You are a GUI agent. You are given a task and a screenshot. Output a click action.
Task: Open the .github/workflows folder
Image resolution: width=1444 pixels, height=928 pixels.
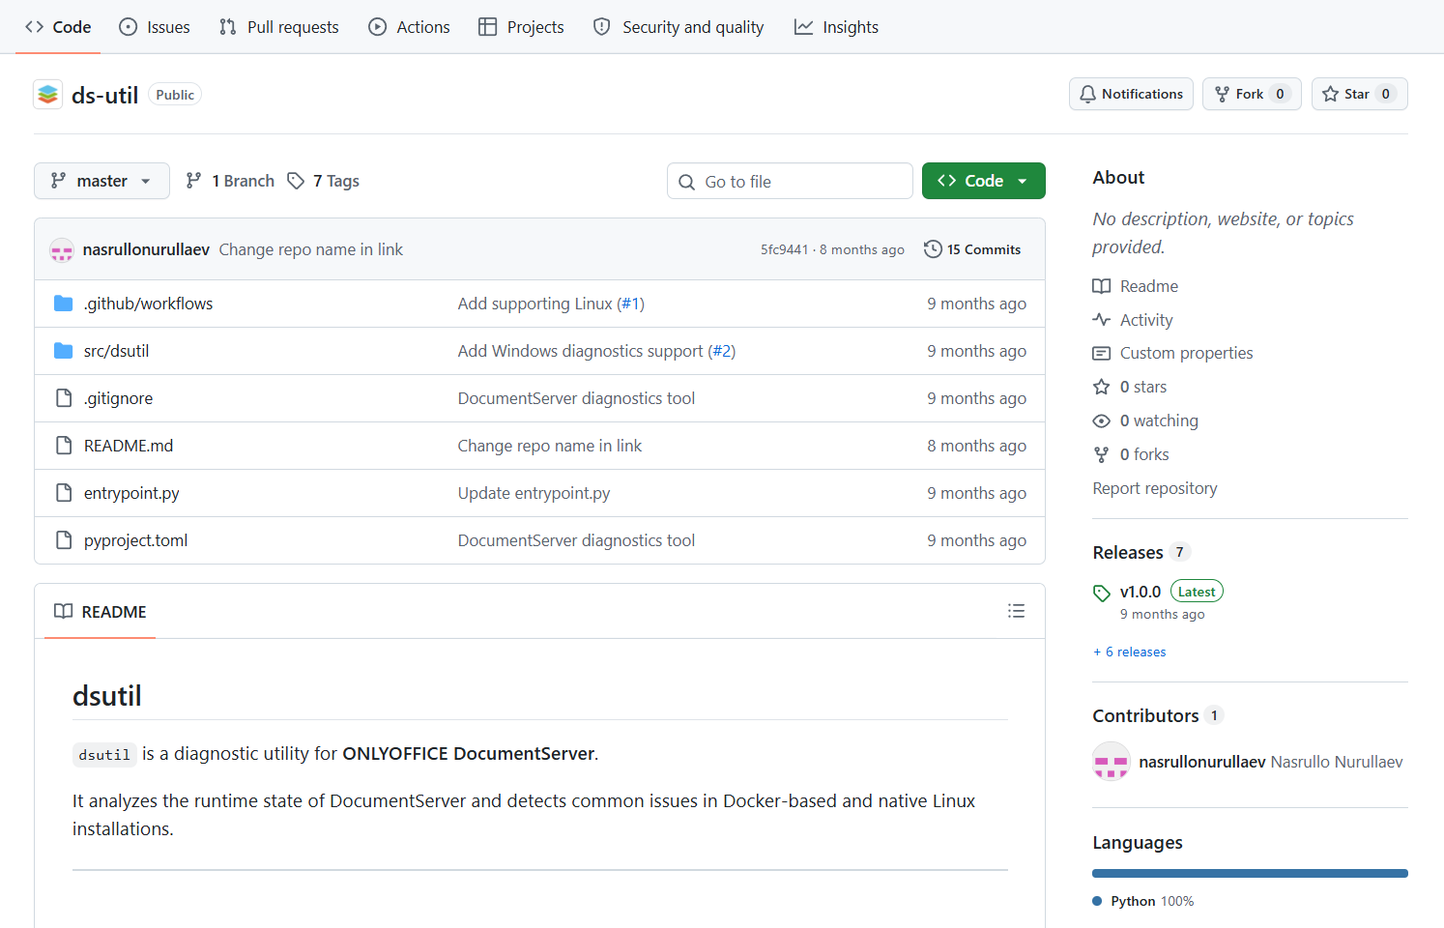[148, 304]
